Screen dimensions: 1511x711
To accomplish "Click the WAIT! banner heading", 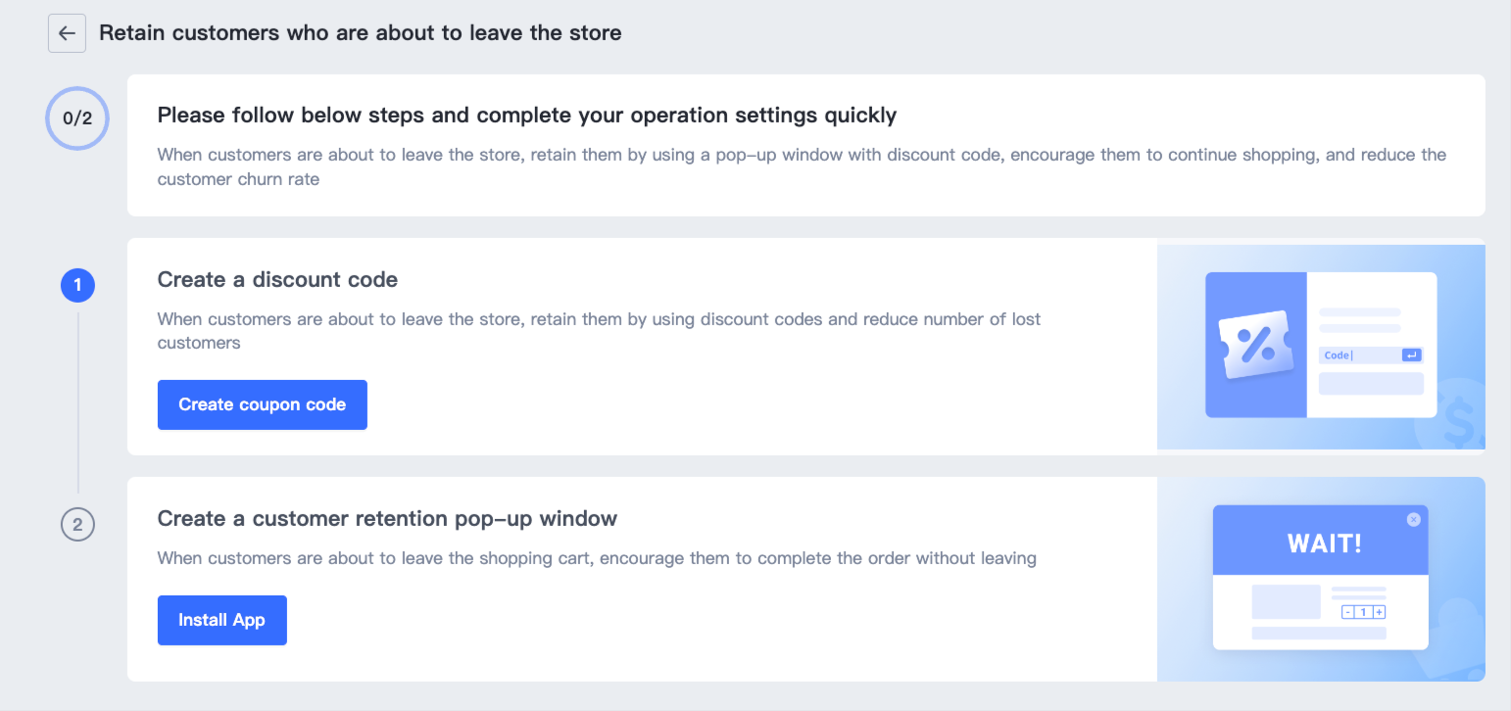I will (1324, 544).
